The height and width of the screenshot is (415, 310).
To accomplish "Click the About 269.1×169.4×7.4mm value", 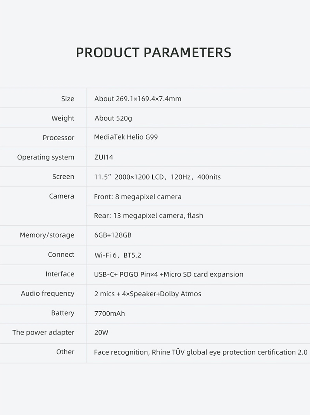I will (138, 99).
